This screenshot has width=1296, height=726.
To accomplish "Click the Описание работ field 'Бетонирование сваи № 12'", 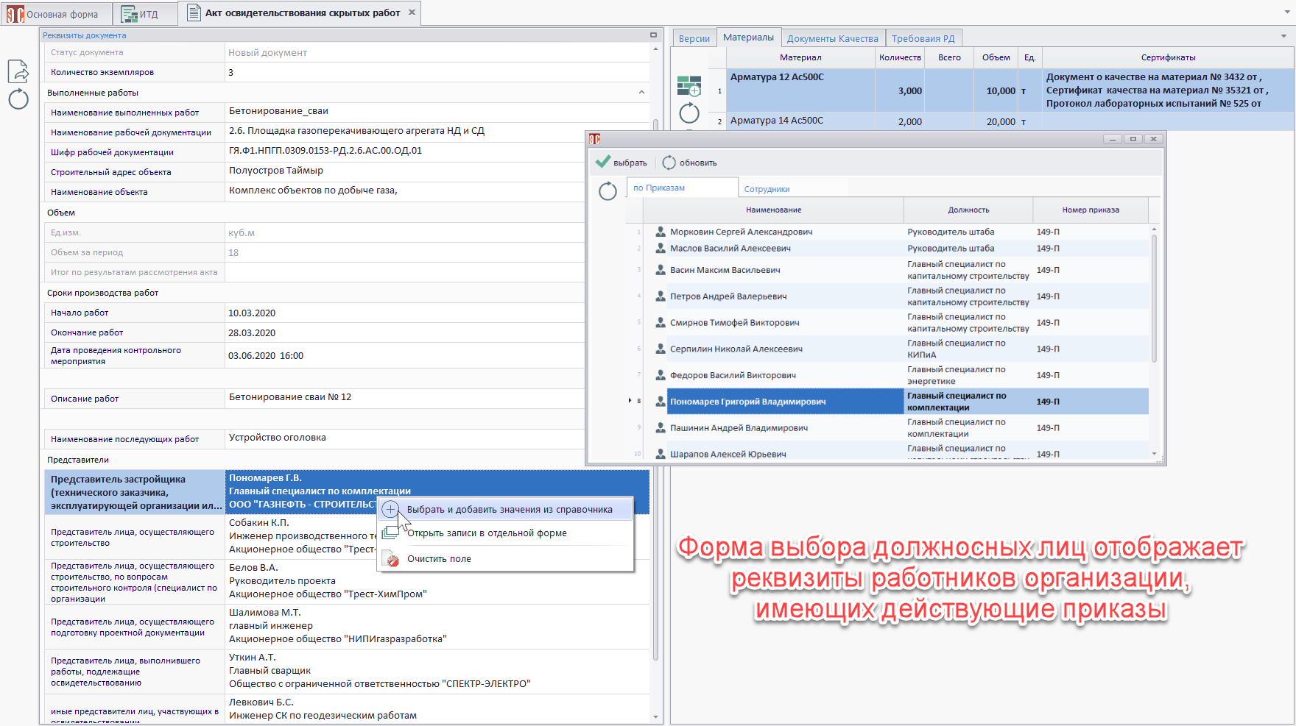I will (405, 397).
